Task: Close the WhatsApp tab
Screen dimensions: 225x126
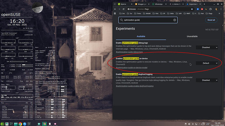Action: (x=166, y=4)
